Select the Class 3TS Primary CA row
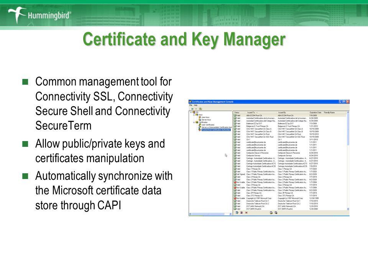The width and height of the screenshot is (368, 276). click(290, 195)
